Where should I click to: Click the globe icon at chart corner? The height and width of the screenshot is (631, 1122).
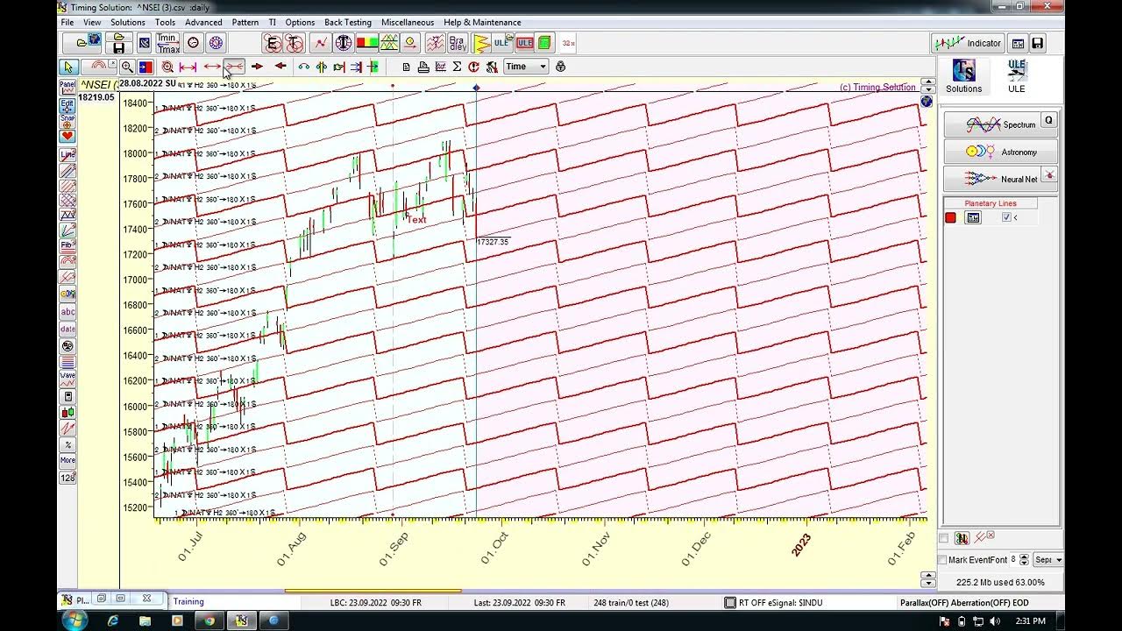click(927, 102)
